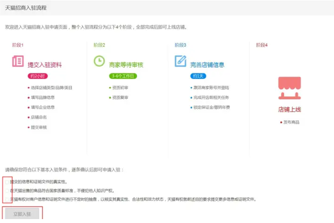Click the green clock icon for 商家等待审核
Viewport: 334px width, 223px height.
[x=99, y=61]
